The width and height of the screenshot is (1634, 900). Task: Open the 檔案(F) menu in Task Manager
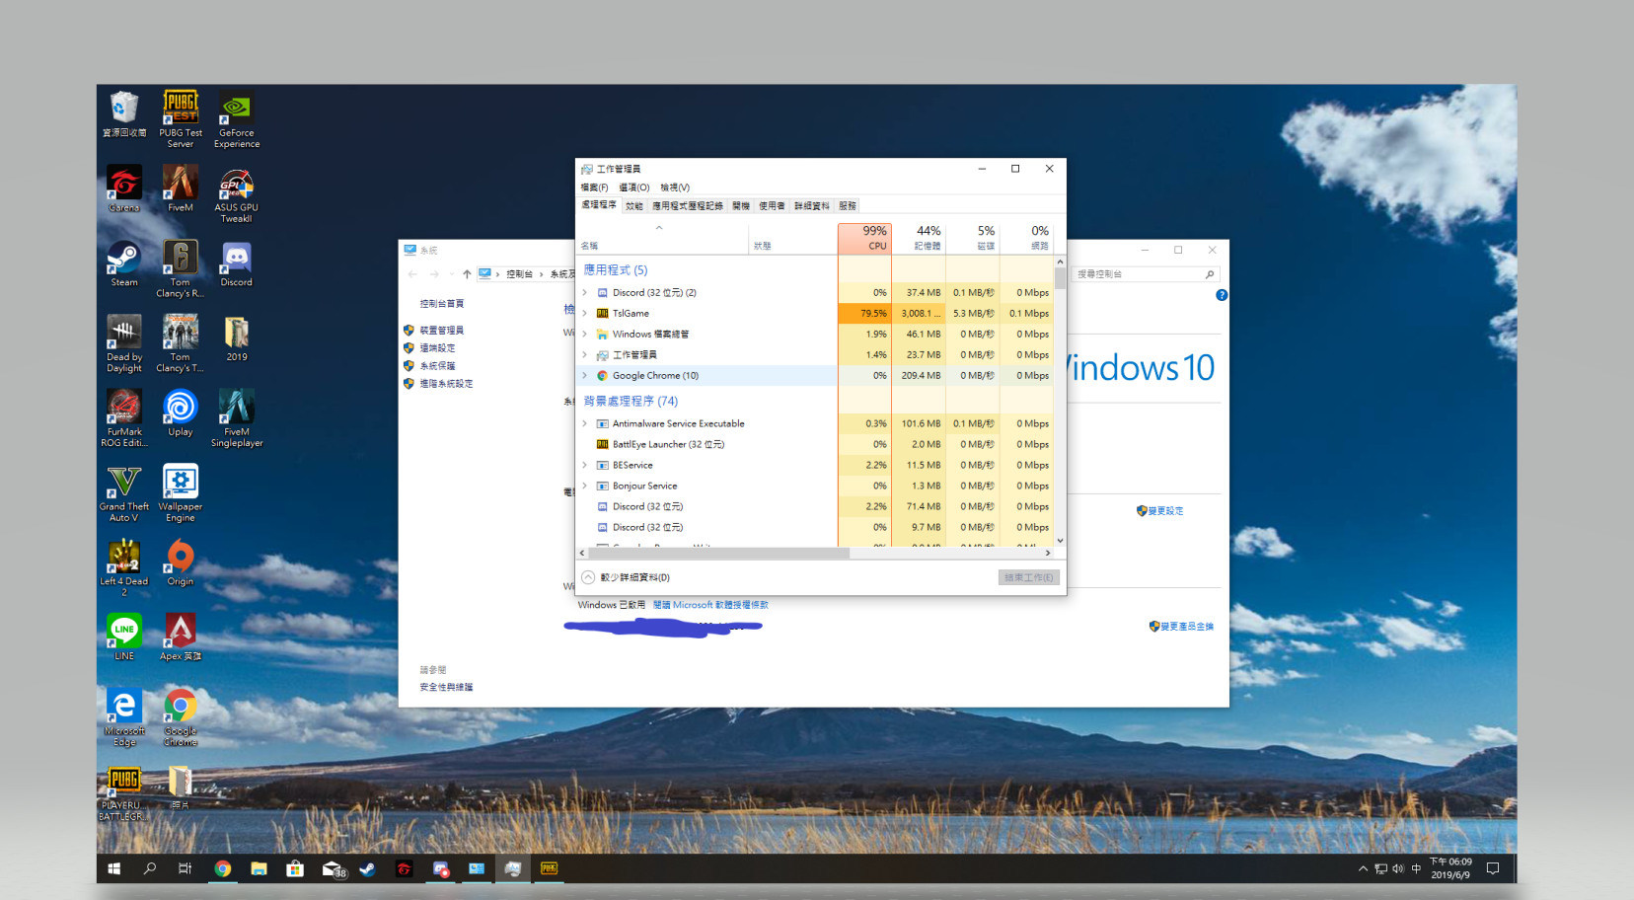[x=594, y=187]
